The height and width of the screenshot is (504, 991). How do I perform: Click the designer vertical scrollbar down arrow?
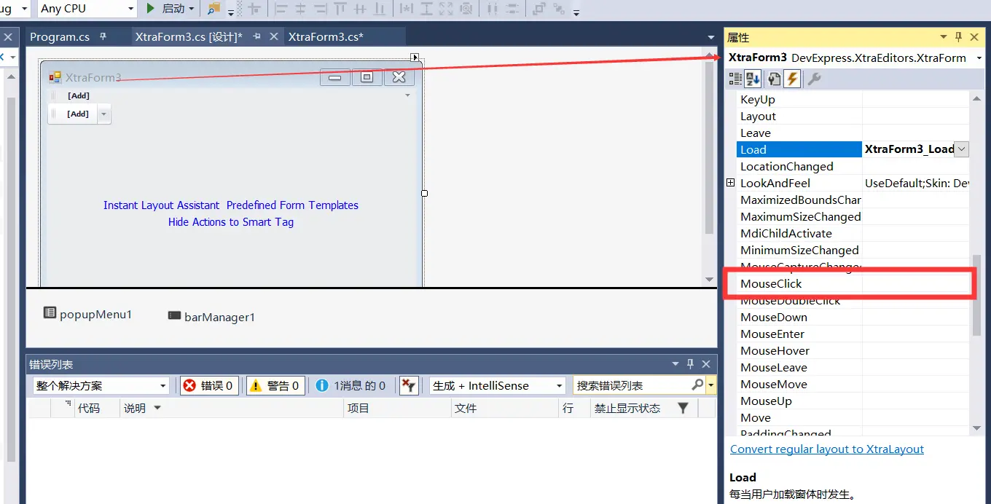(710, 279)
